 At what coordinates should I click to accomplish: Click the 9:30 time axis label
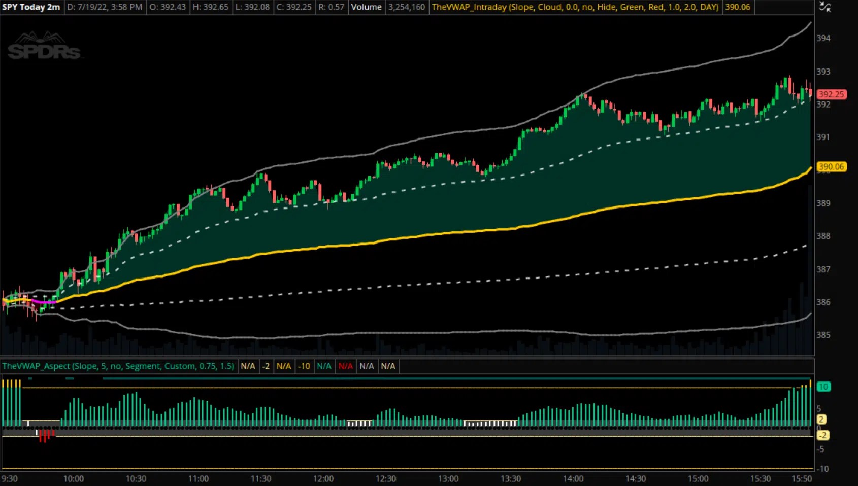(9, 479)
